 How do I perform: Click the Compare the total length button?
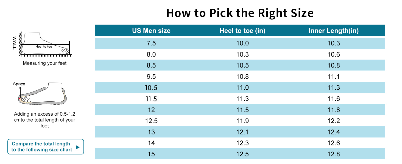coord(41,147)
